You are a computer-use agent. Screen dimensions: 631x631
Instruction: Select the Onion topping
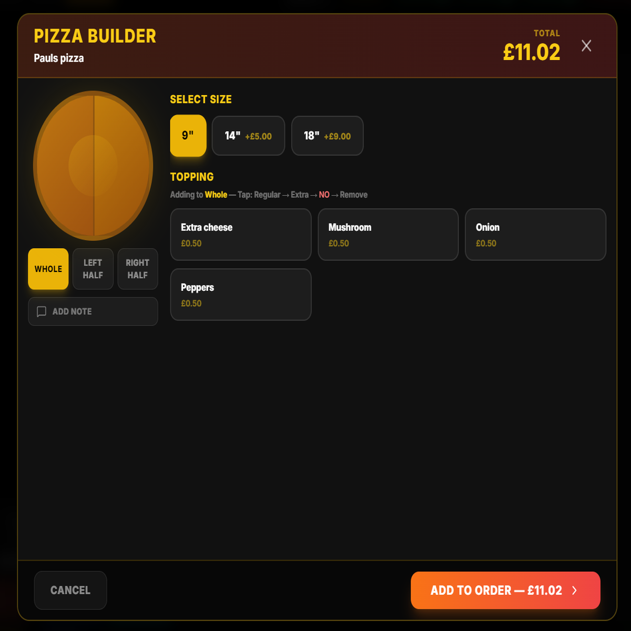pos(535,235)
